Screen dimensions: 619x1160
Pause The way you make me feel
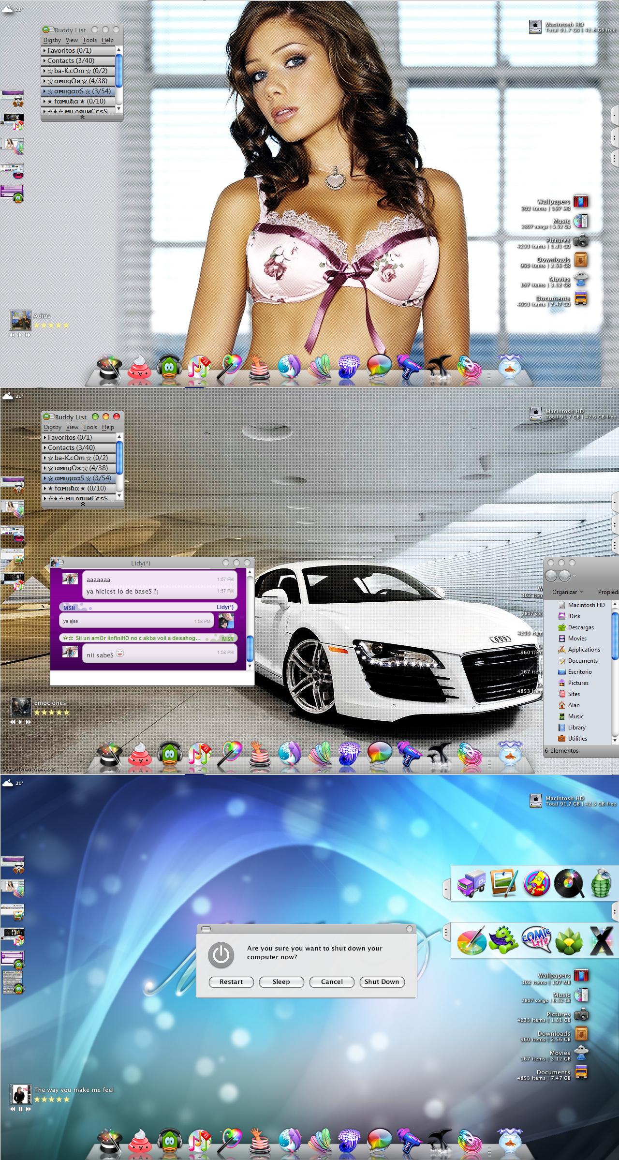click(x=20, y=1109)
